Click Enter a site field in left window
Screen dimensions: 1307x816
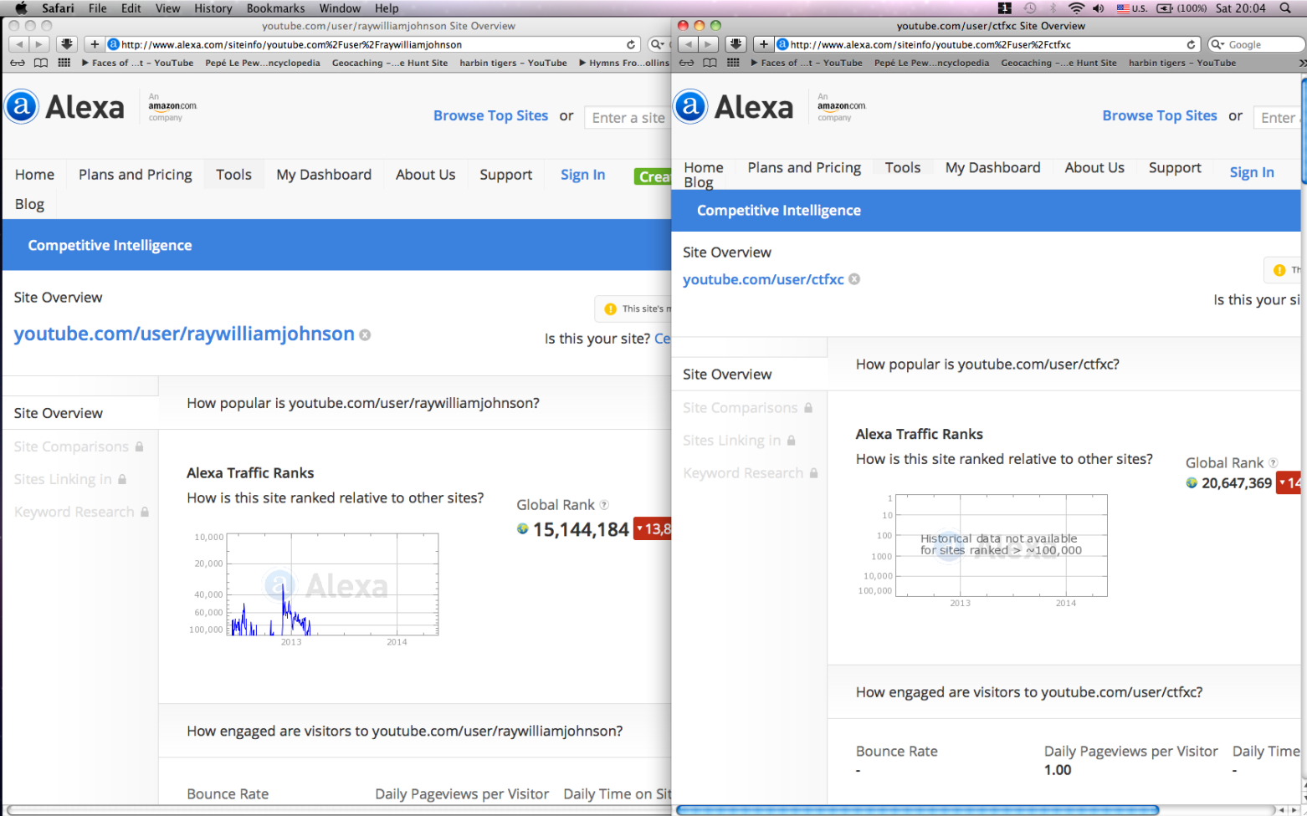[628, 118]
